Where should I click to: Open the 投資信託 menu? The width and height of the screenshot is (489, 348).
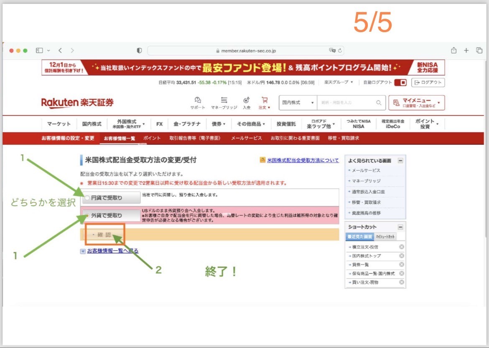tap(286, 124)
